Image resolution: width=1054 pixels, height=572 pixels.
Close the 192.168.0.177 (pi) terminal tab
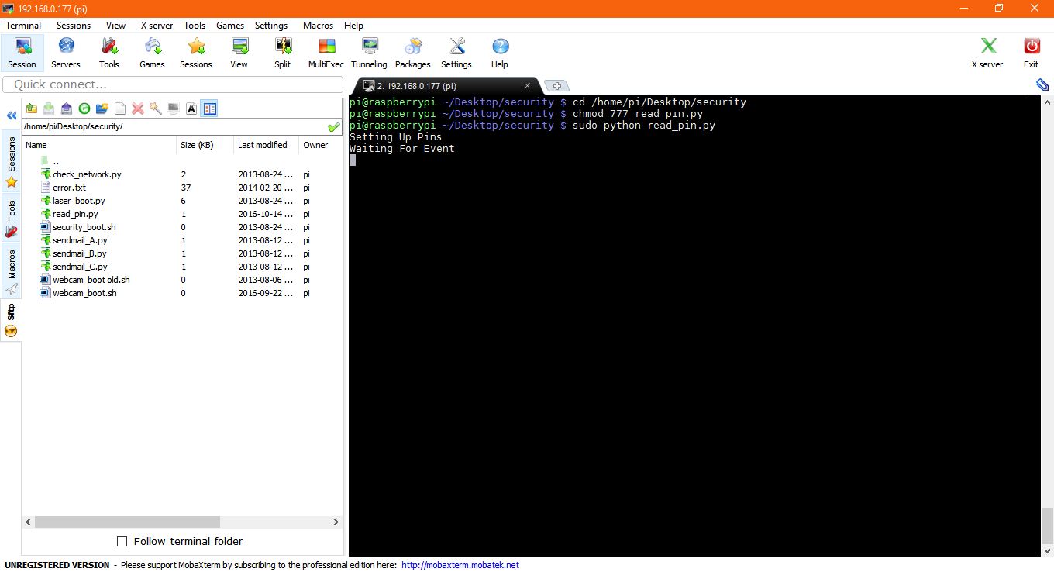[528, 86]
